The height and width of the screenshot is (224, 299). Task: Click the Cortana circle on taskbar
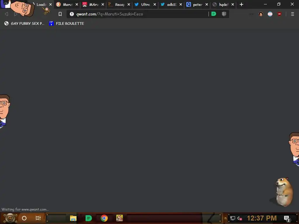tap(24, 218)
